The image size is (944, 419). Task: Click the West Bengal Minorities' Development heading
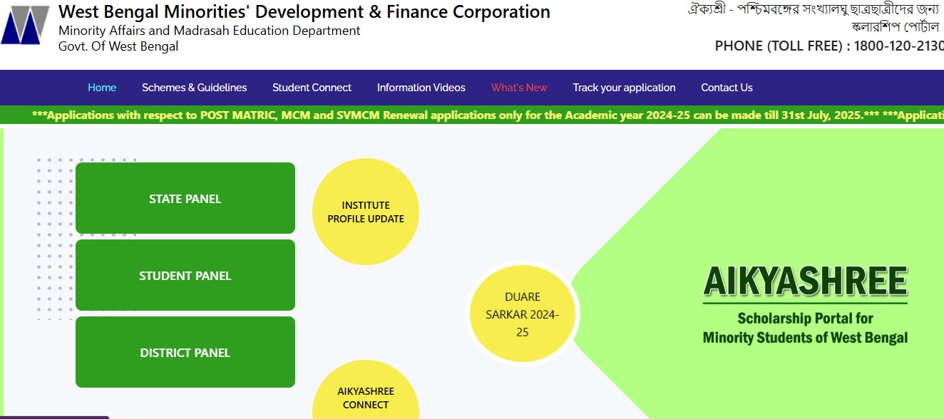(304, 12)
